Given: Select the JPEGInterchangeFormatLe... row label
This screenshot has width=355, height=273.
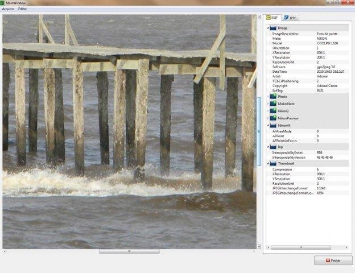Looking at the screenshot, I should pos(293,193).
